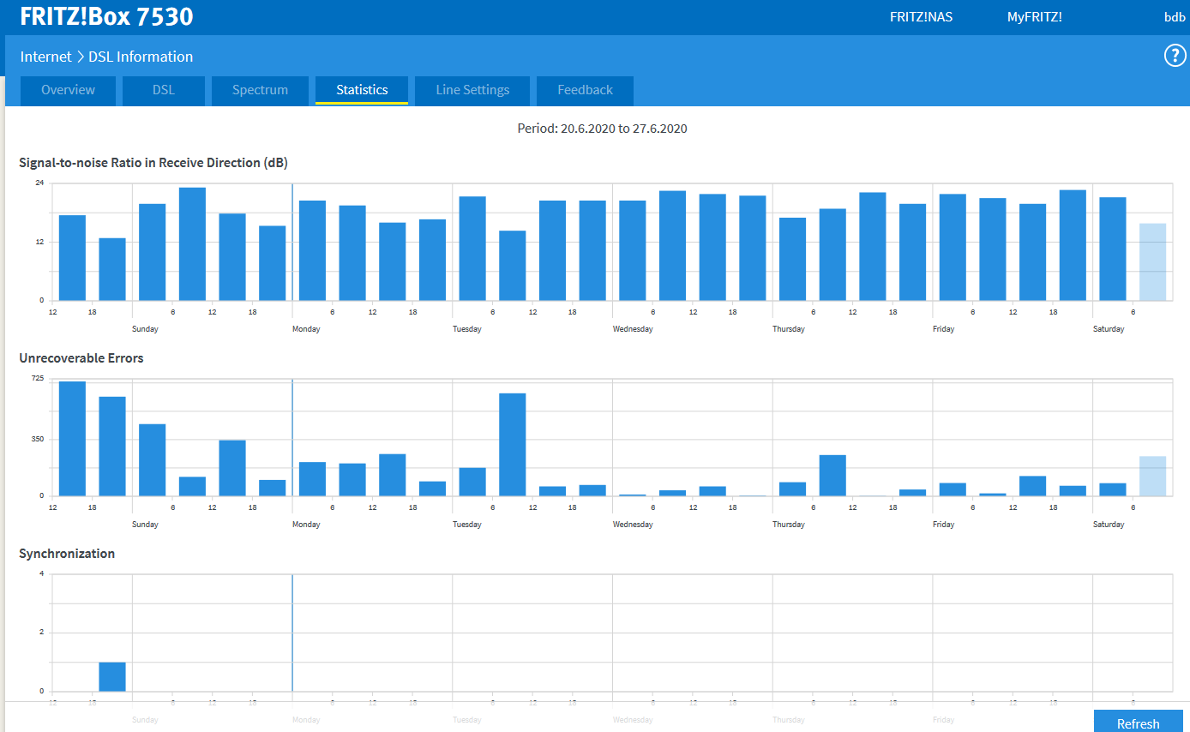1190x732 pixels.
Task: Open the Feedback tab
Action: [585, 90]
